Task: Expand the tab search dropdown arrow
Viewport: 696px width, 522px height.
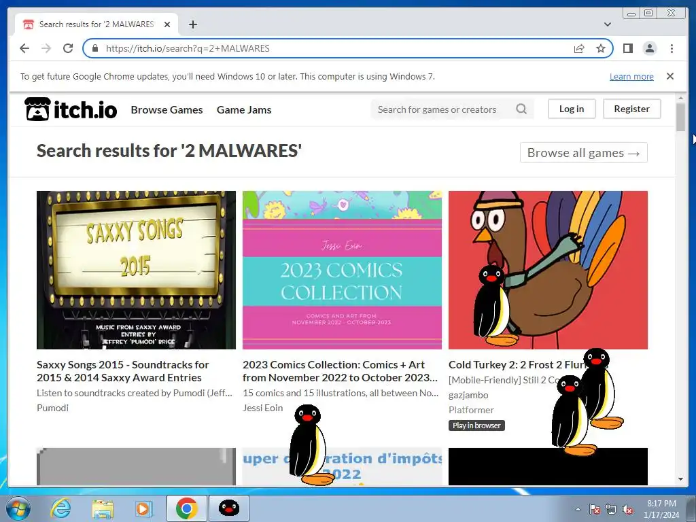Action: pyautogui.click(x=607, y=24)
